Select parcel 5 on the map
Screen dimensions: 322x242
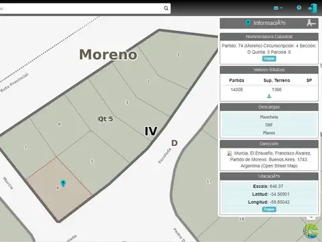click(92, 161)
